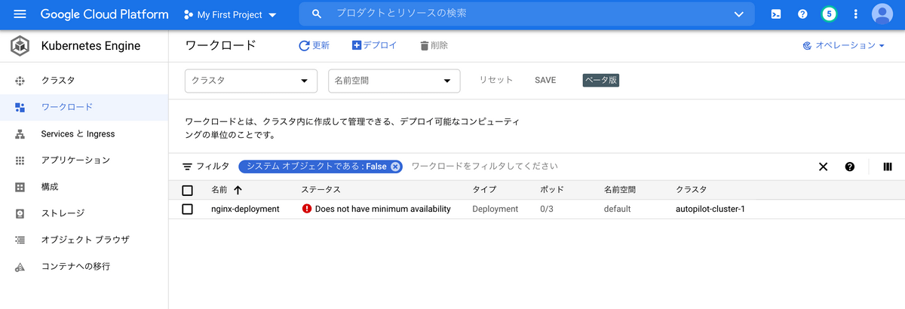Click the 名前空間 column header

pyautogui.click(x=620, y=190)
